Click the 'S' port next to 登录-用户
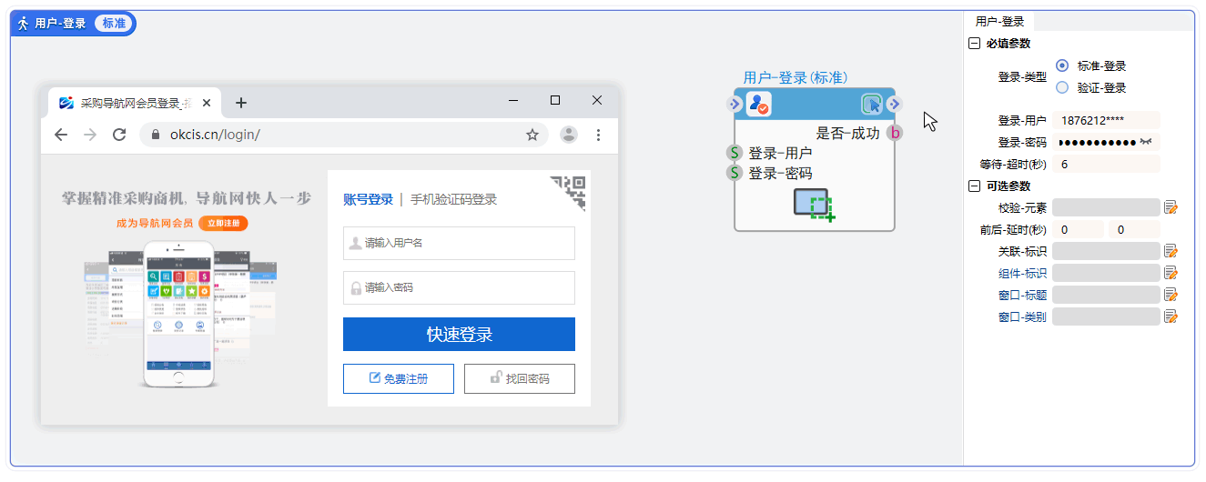 coord(735,153)
